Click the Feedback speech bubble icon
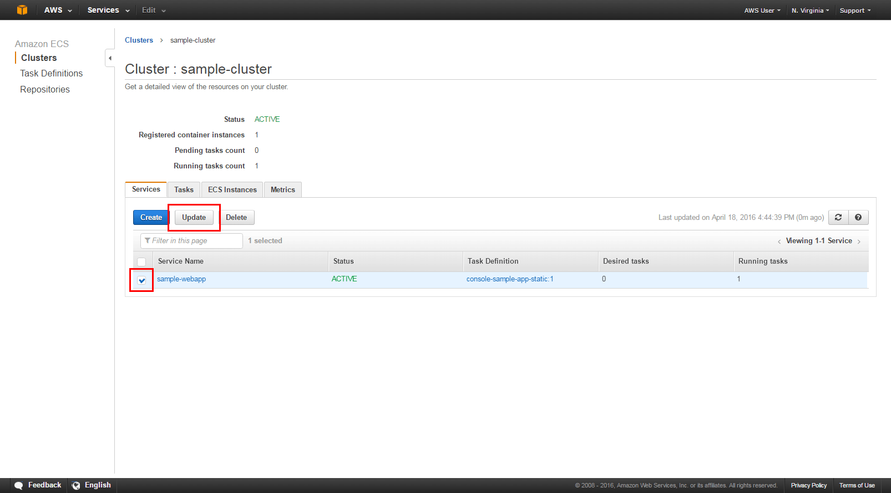Screen dimensions: 891x493 [x=19, y=485]
